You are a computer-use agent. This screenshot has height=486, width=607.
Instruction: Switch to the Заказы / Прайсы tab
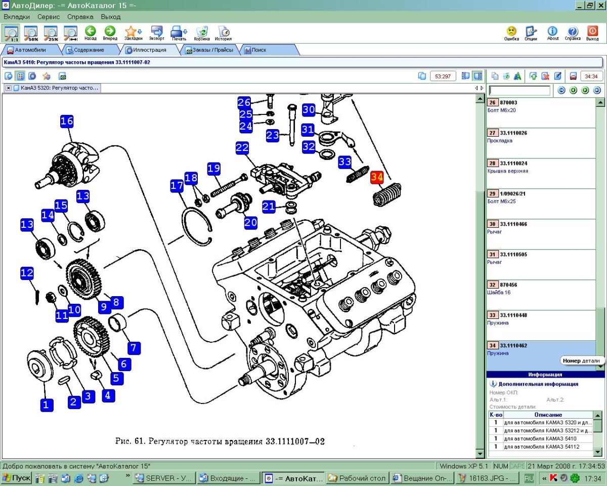[209, 50]
